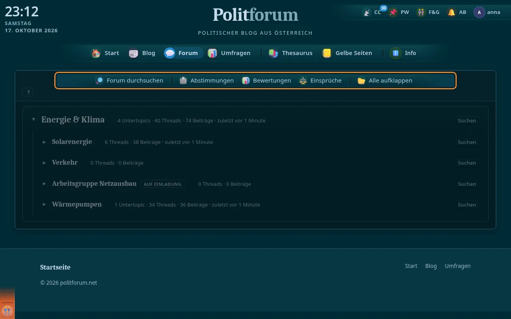Click the Gelbe Seiten notepad icon
Screen dimensions: 511x319
[x=327, y=53]
